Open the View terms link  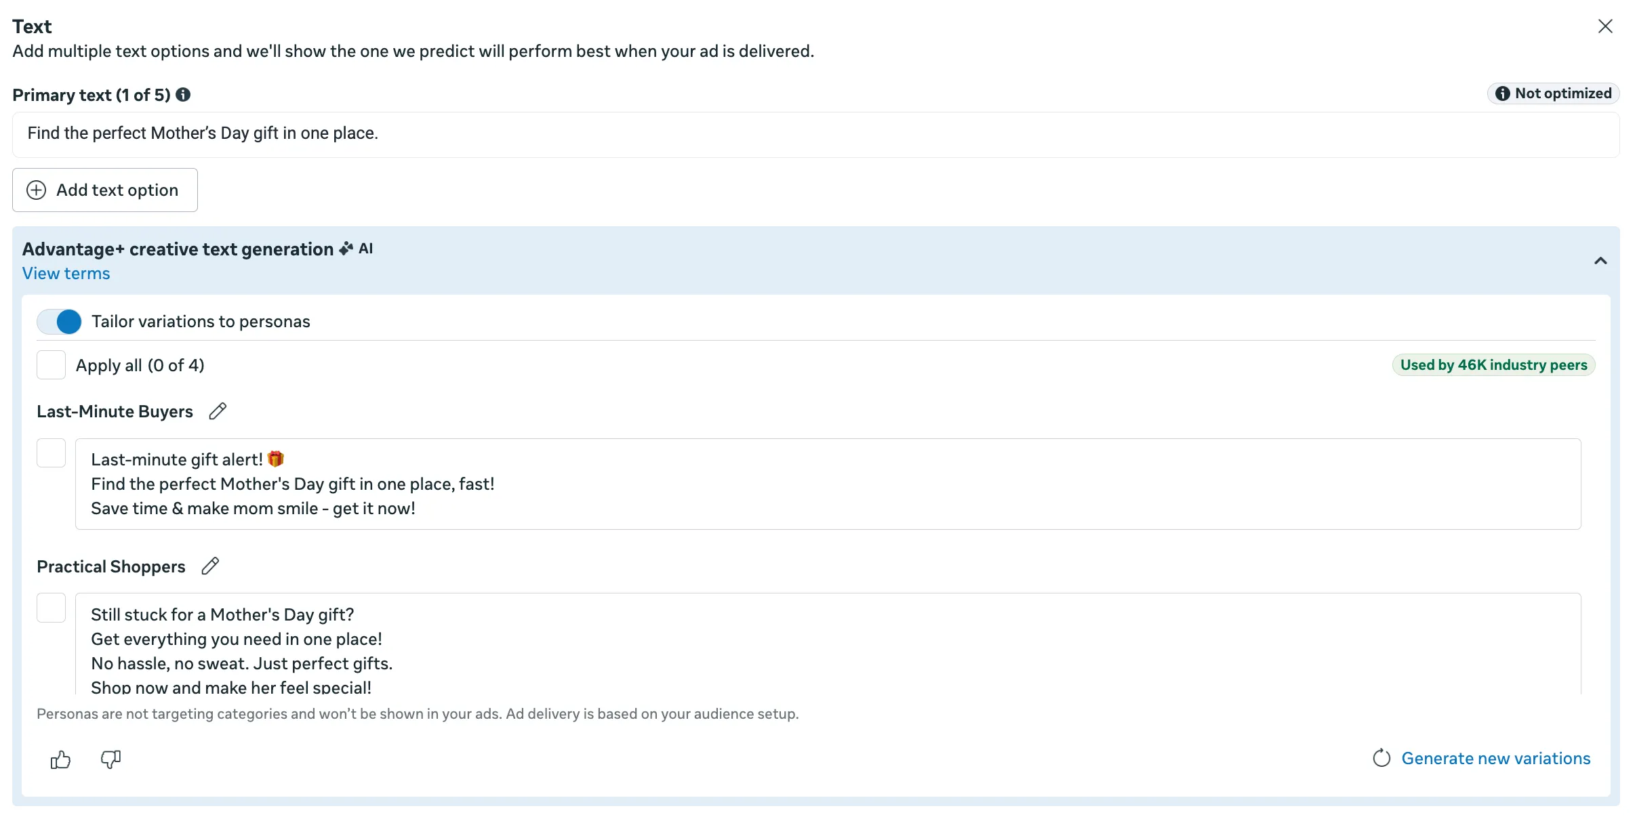pos(66,274)
